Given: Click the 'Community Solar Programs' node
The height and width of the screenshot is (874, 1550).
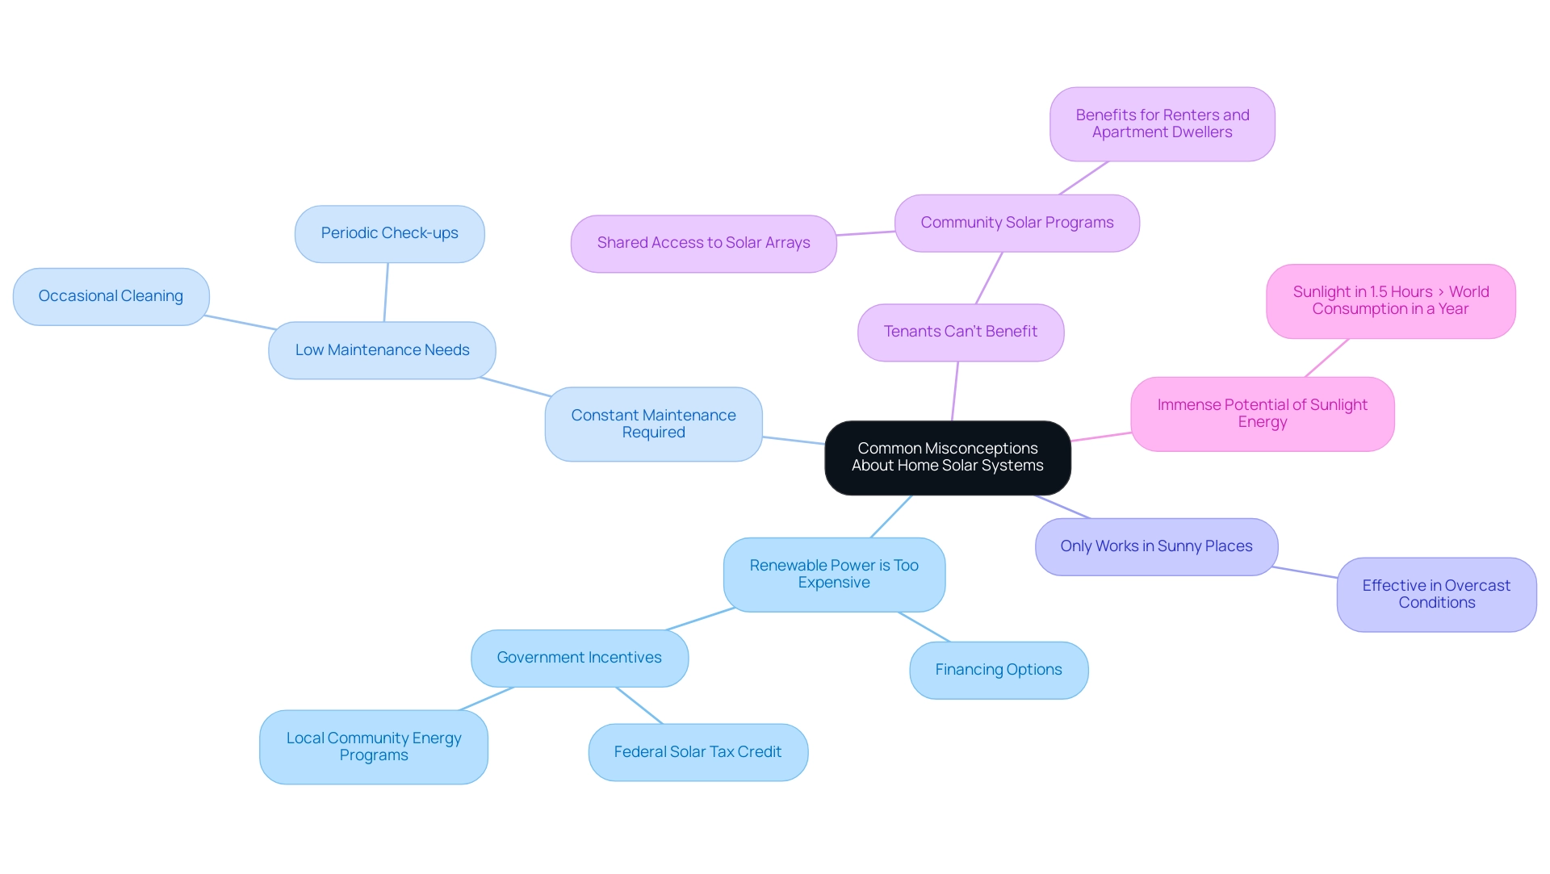Looking at the screenshot, I should point(1016,221).
